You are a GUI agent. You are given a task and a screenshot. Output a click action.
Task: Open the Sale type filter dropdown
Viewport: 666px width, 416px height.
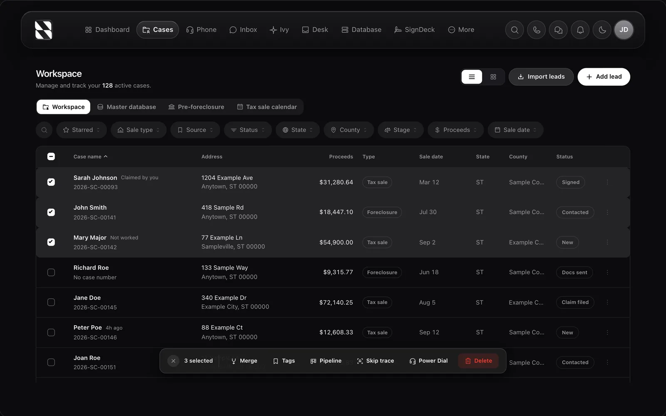(x=139, y=130)
